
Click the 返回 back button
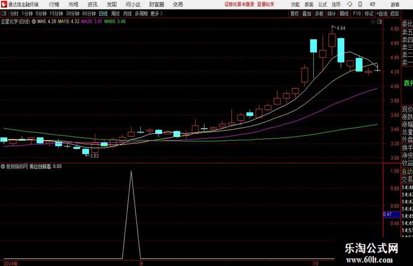click(x=394, y=14)
